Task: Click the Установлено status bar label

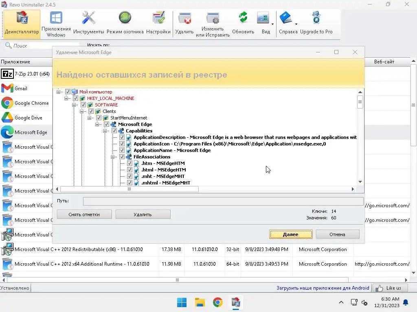Action: (x=15, y=288)
